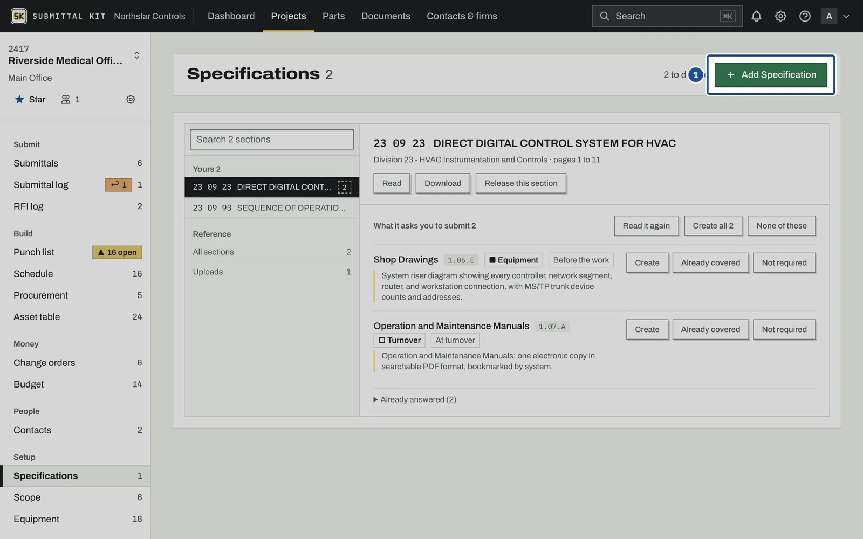Screen dimensions: 863x539
Task: Open Contacts & firms tab
Action: [462, 16]
